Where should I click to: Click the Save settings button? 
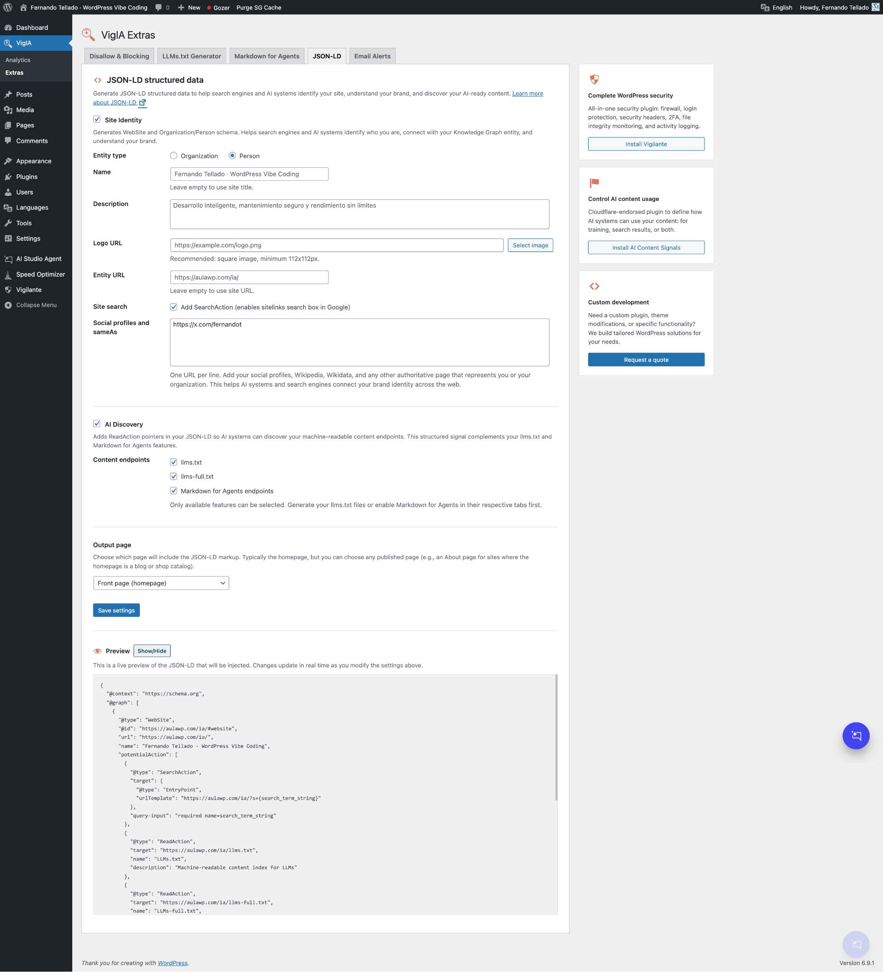pos(116,610)
